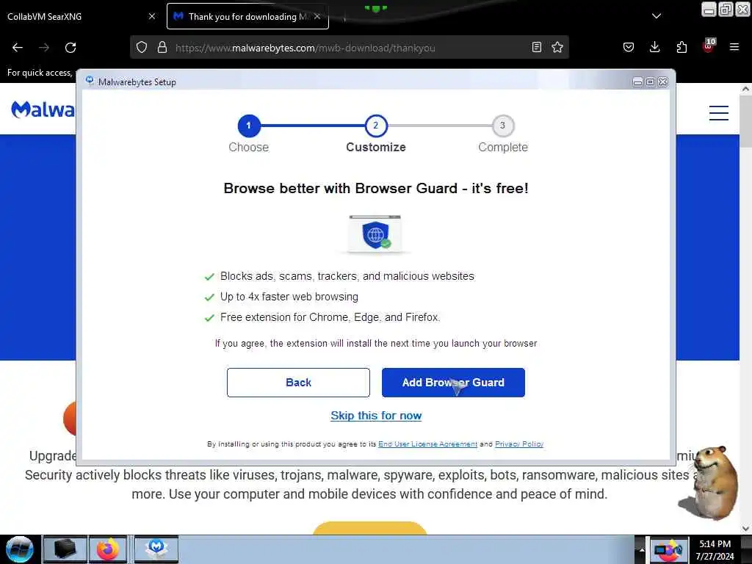Toggle reader view icon in address bar
This screenshot has height=564, width=752.
coord(537,48)
